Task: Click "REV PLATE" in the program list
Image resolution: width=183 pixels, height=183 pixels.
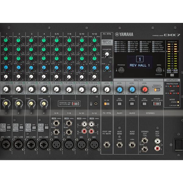Action: [134, 42]
